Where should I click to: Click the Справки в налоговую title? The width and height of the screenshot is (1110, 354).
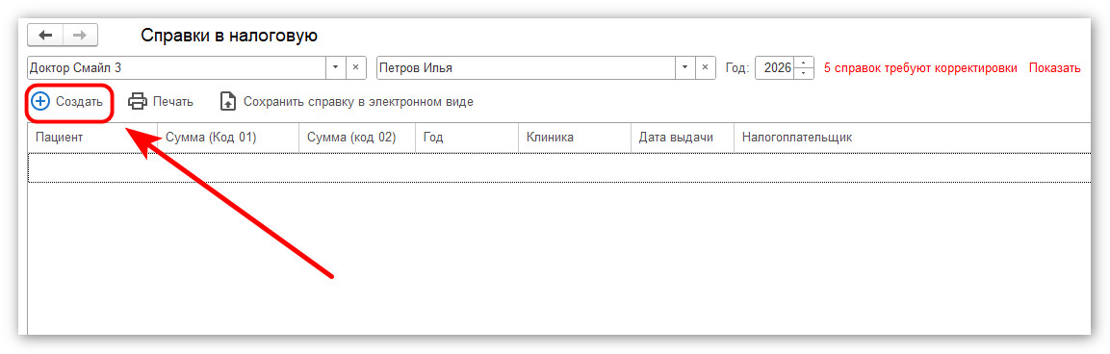tap(229, 36)
